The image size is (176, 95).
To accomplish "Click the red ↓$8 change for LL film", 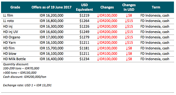I will 129,16.
